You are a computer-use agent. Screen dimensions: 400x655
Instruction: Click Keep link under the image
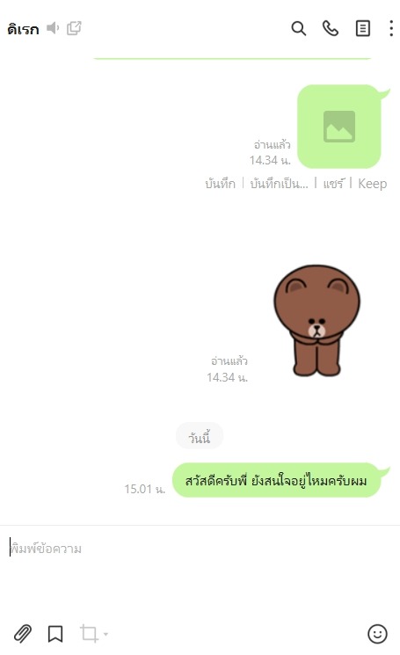point(372,184)
